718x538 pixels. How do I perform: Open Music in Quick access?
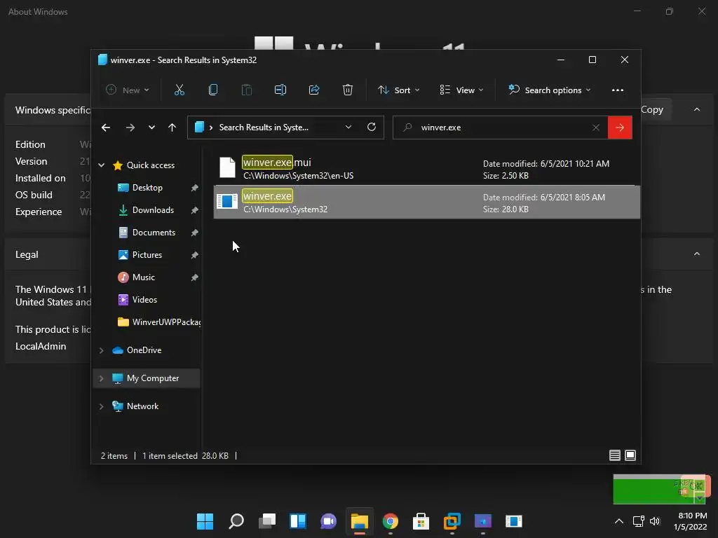click(x=143, y=277)
